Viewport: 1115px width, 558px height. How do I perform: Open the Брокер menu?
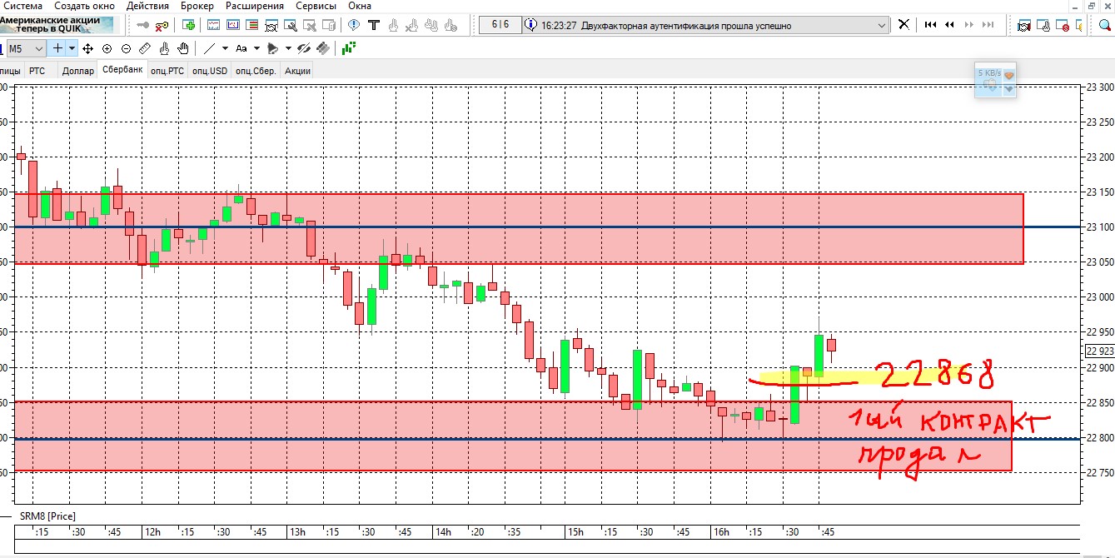tap(197, 6)
